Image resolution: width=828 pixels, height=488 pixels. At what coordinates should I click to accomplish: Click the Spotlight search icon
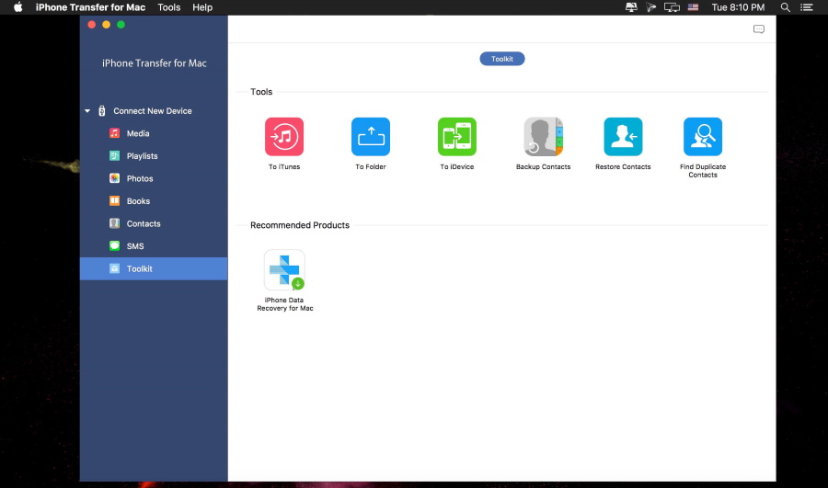point(786,7)
